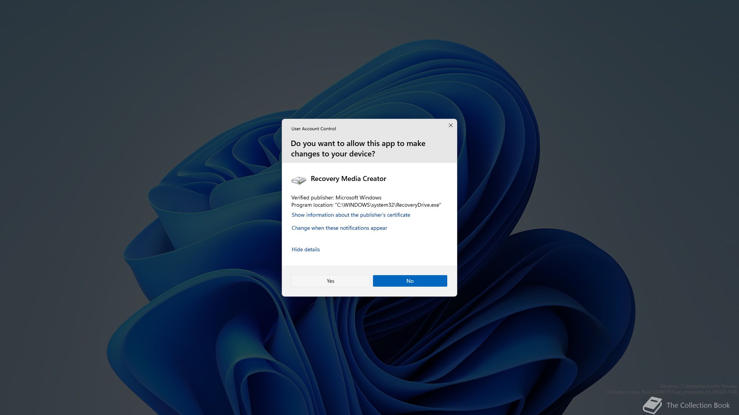Click The Collection Book watermark text
The height and width of the screenshot is (415, 739).
tap(698, 405)
